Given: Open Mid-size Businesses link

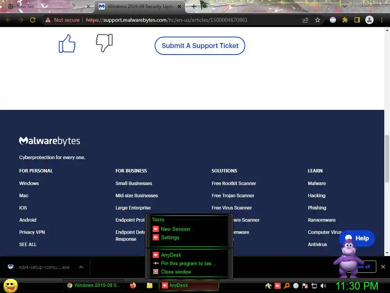Looking at the screenshot, I should 137,196.
